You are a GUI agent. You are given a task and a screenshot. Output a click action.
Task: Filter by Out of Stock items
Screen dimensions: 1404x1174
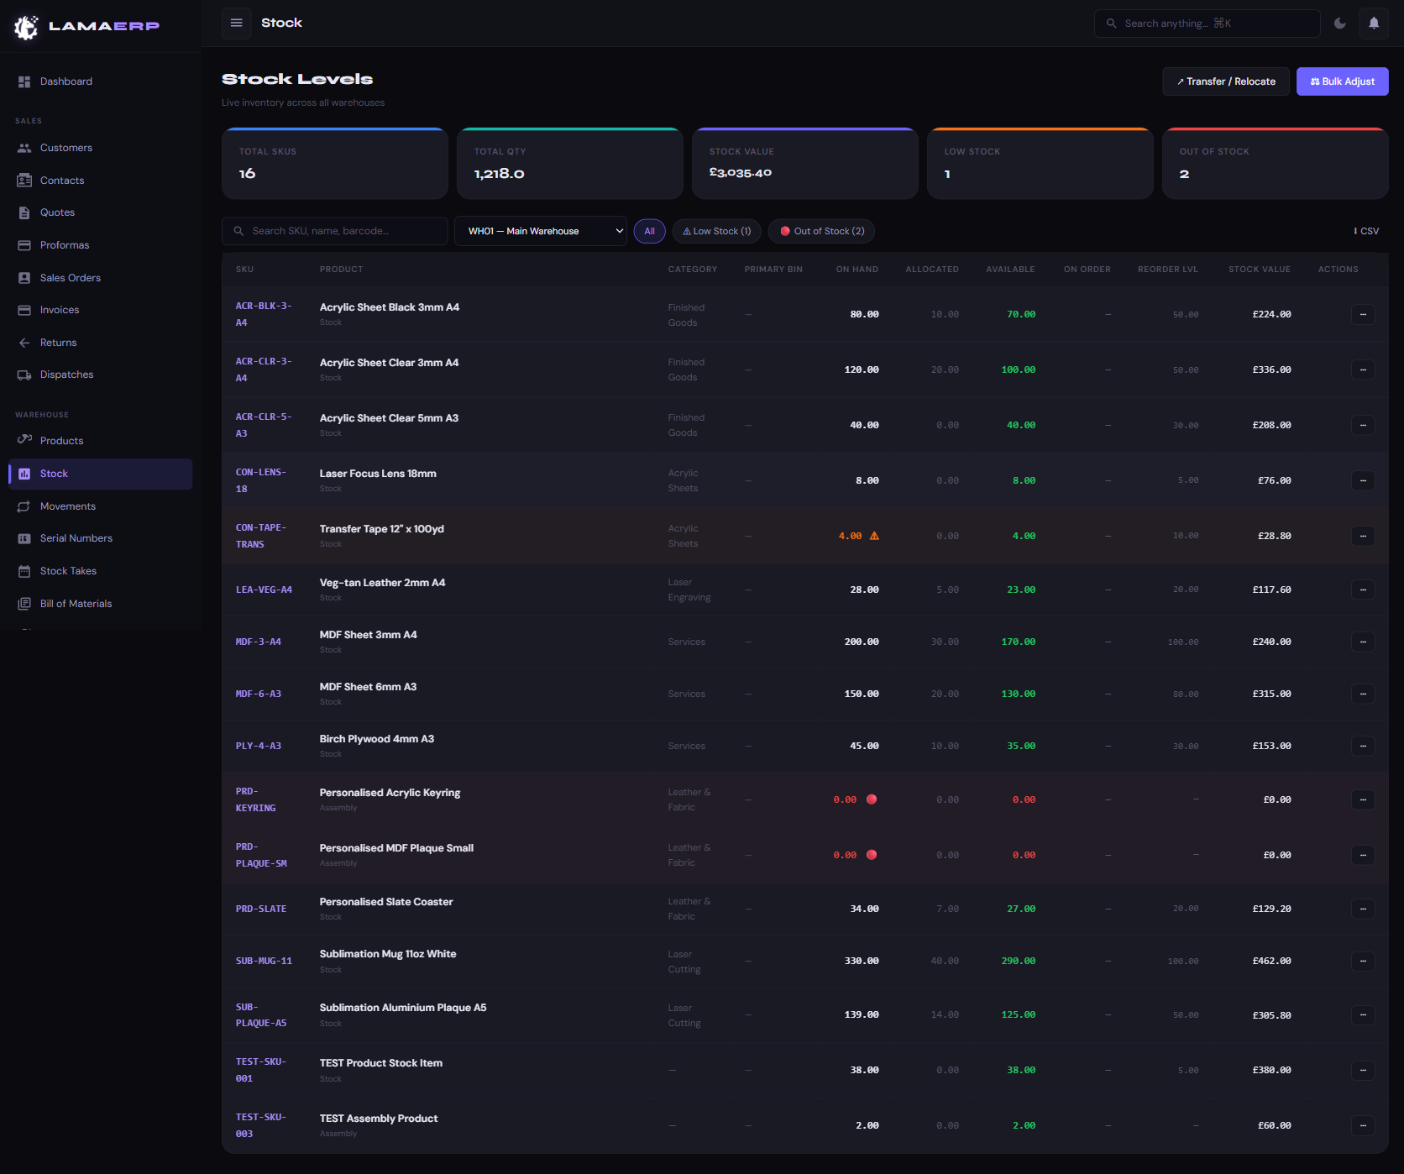(821, 232)
